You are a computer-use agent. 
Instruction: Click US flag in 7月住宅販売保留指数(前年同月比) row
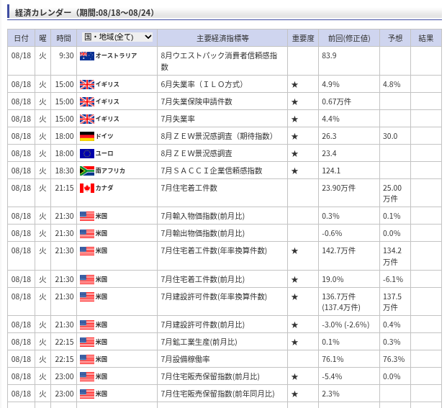point(87,394)
